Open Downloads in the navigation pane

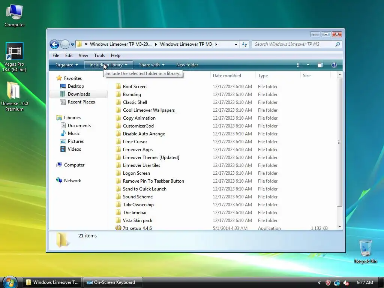click(78, 94)
